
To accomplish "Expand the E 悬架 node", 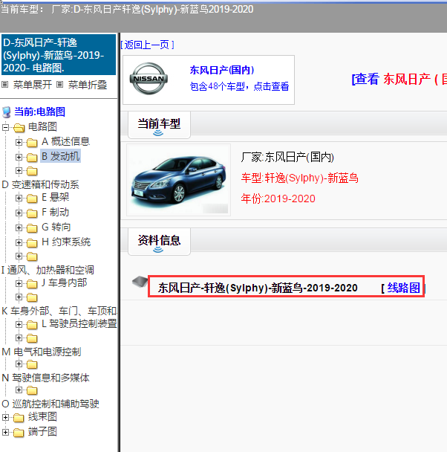I will point(19,198).
